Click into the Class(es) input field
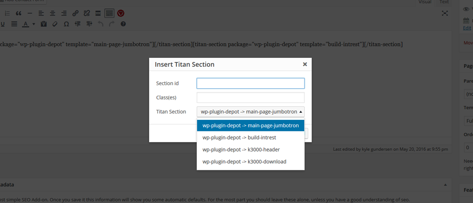 (250, 98)
